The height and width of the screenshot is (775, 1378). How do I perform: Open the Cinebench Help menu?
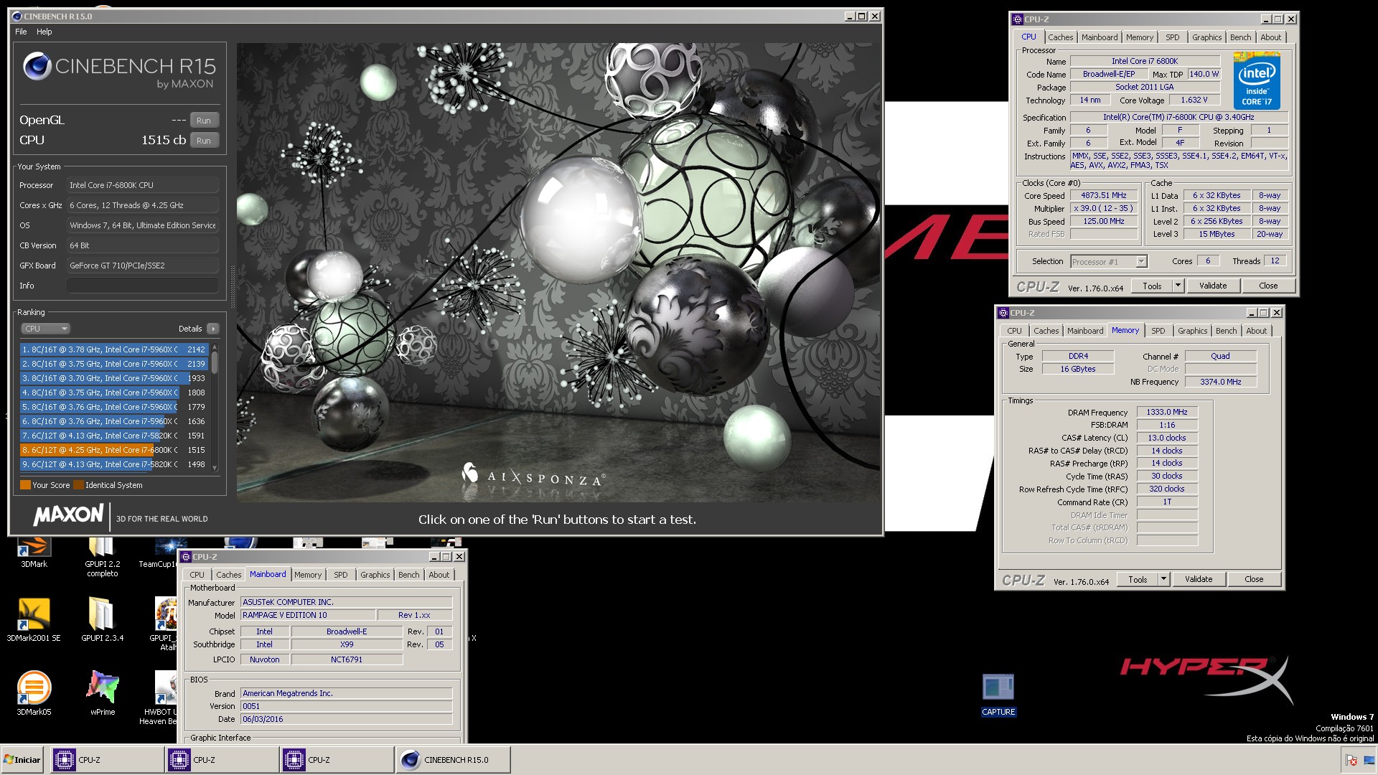point(44,32)
